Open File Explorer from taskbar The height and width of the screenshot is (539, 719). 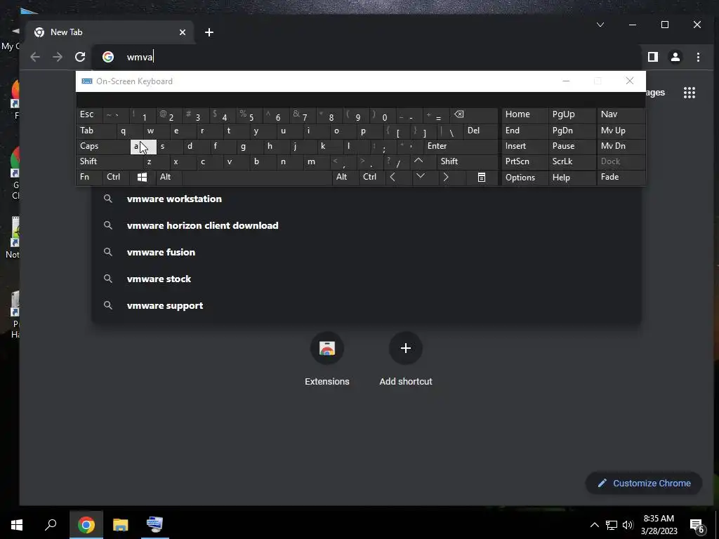tap(121, 525)
